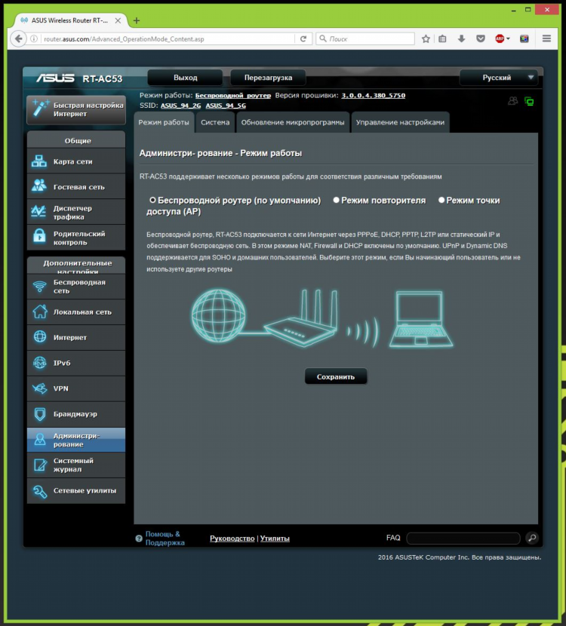Switch to Система tab

pos(215,122)
